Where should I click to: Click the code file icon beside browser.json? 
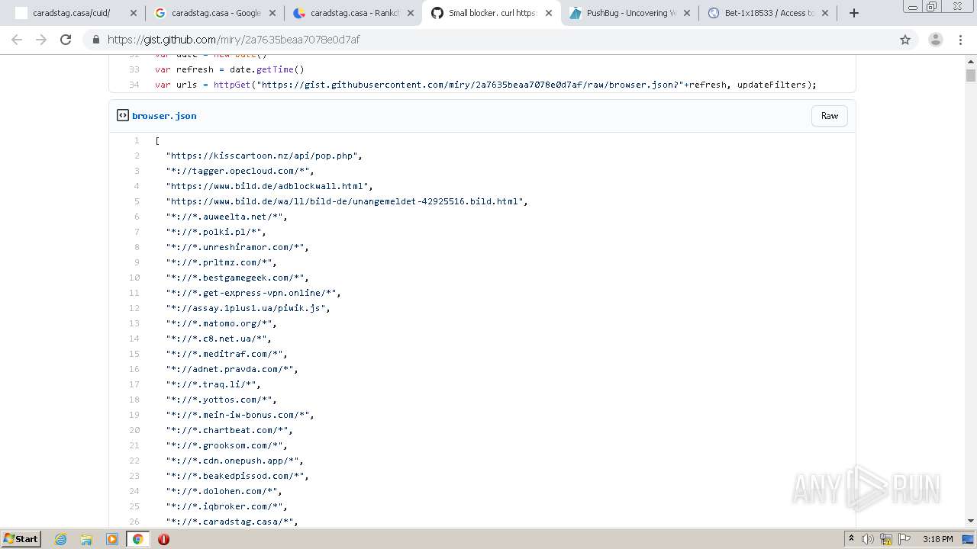coord(122,116)
